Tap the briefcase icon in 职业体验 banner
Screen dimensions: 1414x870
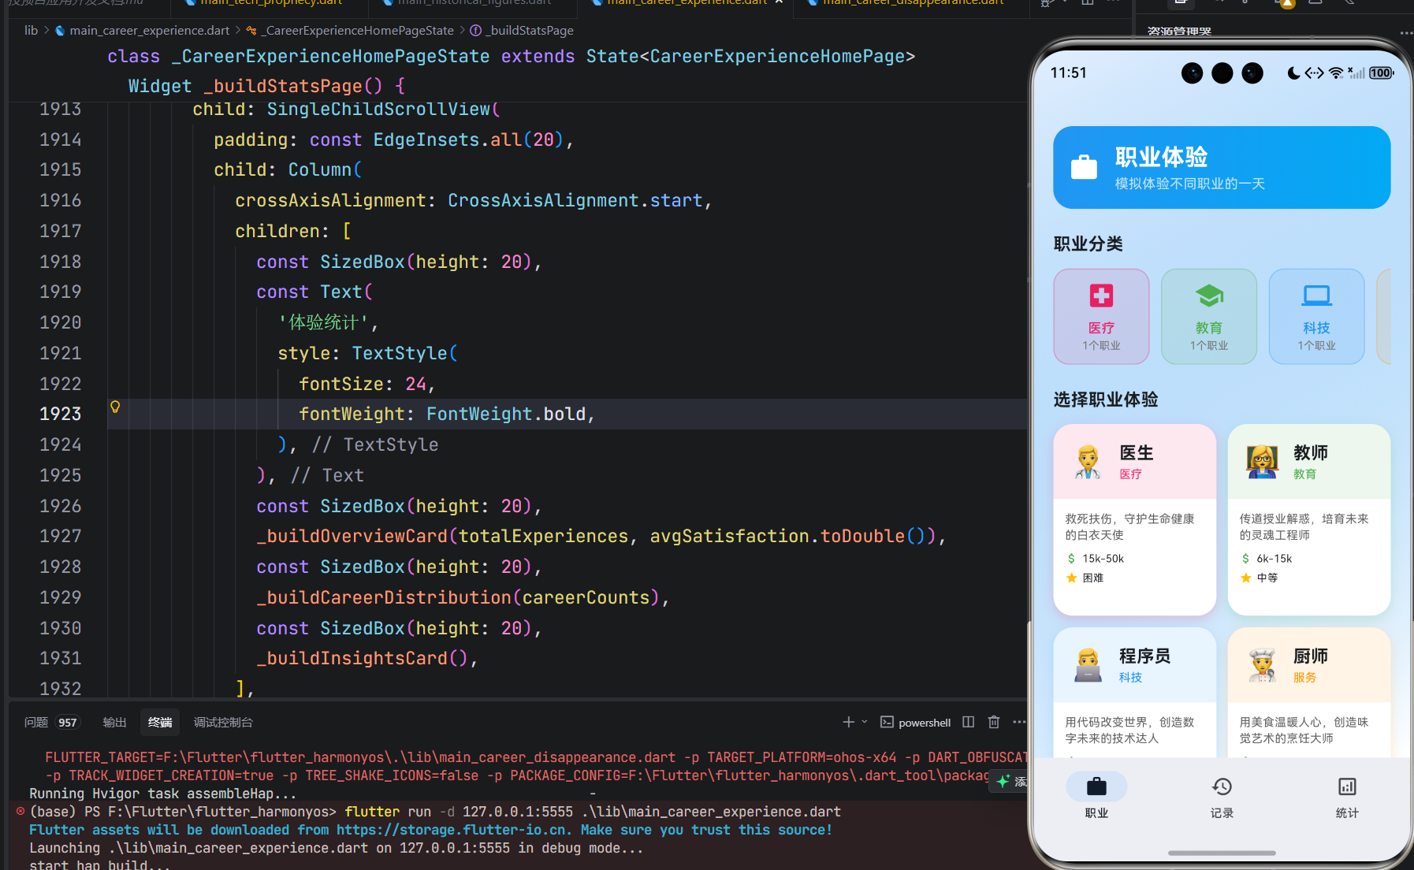point(1084,167)
